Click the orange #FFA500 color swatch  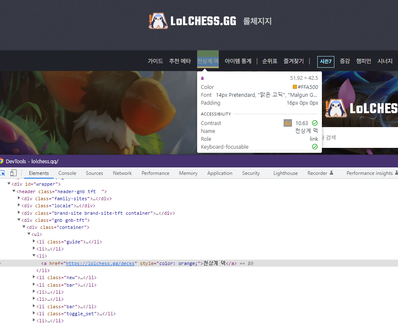(x=295, y=87)
